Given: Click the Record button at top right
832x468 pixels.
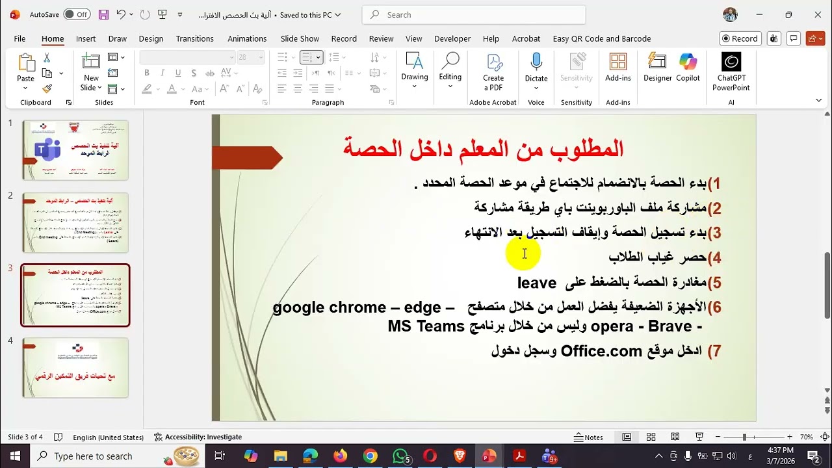Looking at the screenshot, I should (740, 38).
